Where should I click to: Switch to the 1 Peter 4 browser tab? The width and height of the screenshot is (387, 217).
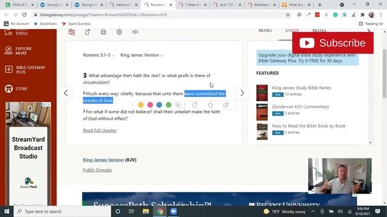click(193, 5)
